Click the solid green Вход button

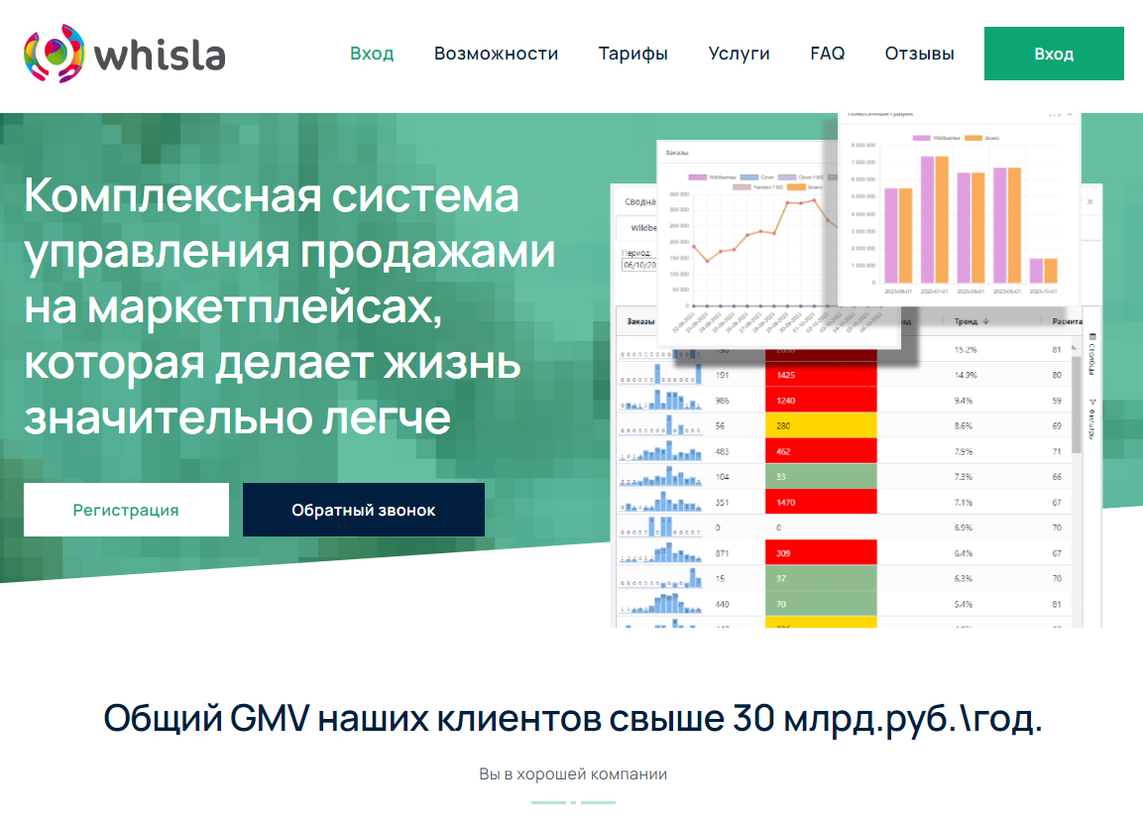point(1054,54)
